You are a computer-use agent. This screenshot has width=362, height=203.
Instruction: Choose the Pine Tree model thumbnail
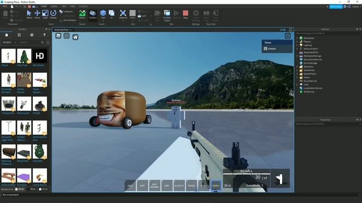(x=24, y=56)
